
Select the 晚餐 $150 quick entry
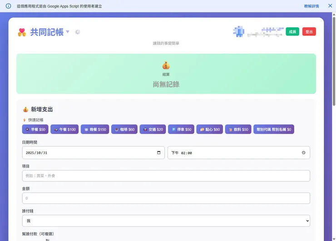95,129
